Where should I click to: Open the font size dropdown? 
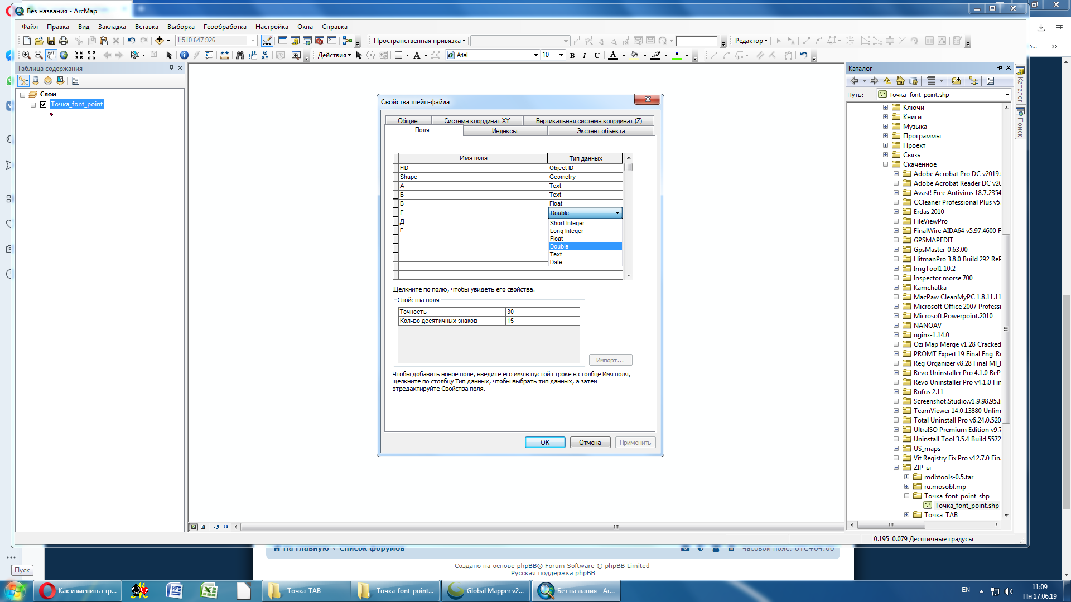tap(561, 55)
